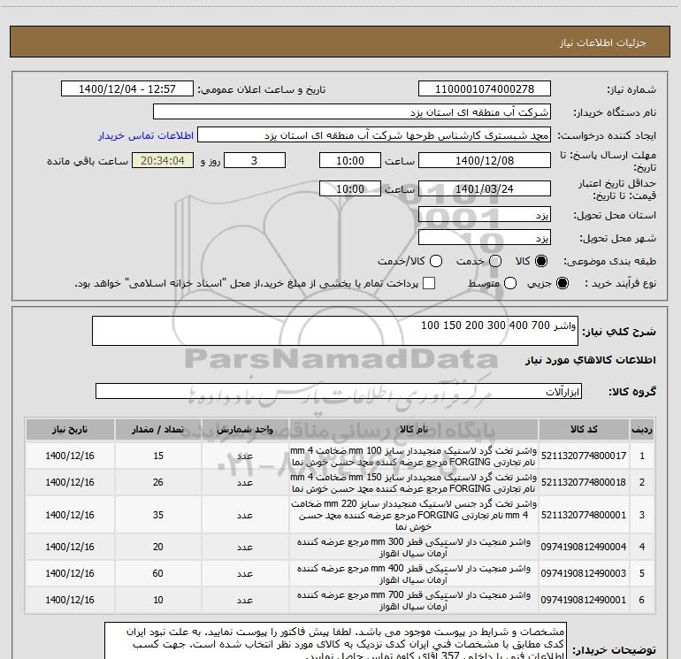
Task: Click the تاریخ نیاز column header
Action: point(70,430)
